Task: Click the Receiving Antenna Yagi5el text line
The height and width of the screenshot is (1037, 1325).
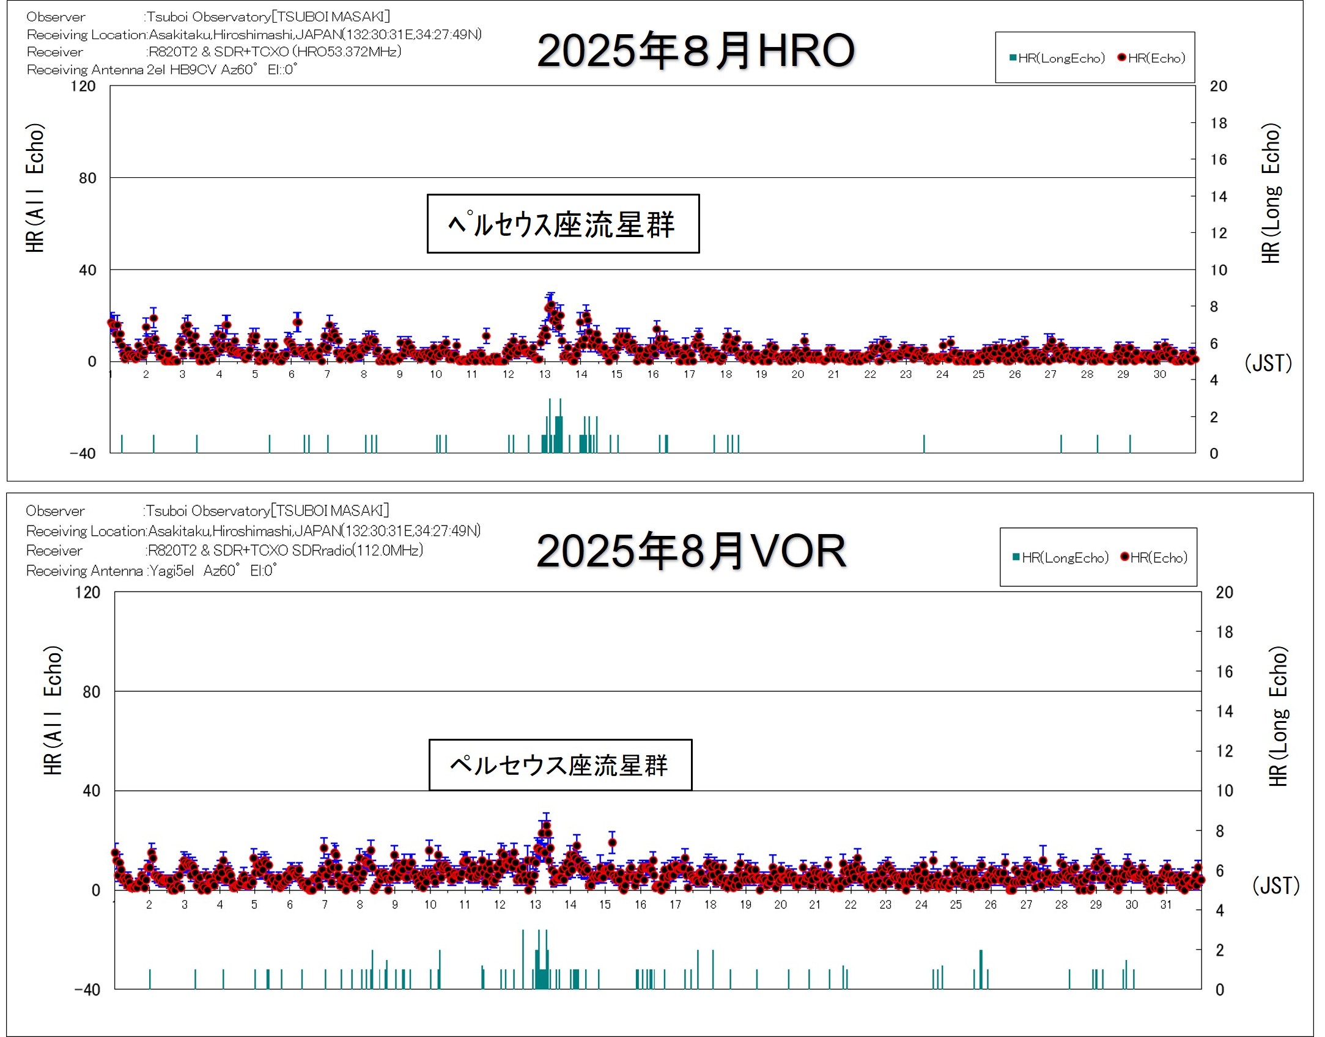Action: click(x=151, y=571)
